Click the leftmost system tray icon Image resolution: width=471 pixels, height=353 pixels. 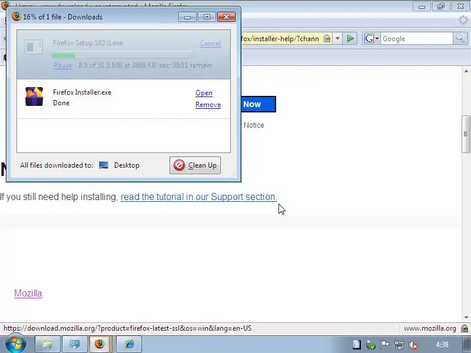click(357, 345)
